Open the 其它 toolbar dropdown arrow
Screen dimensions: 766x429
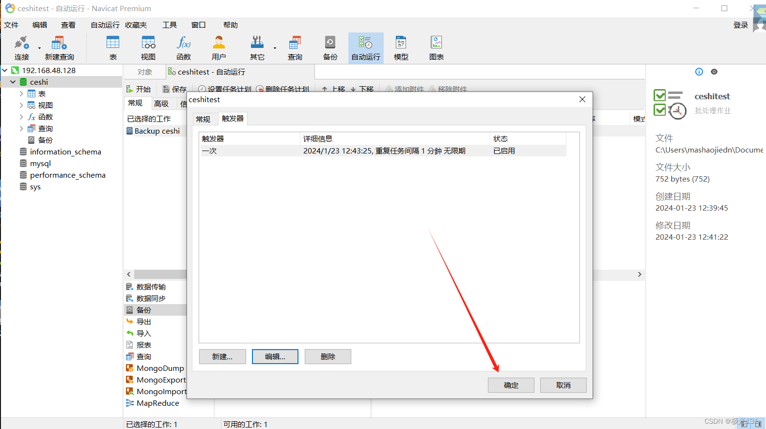coord(275,48)
